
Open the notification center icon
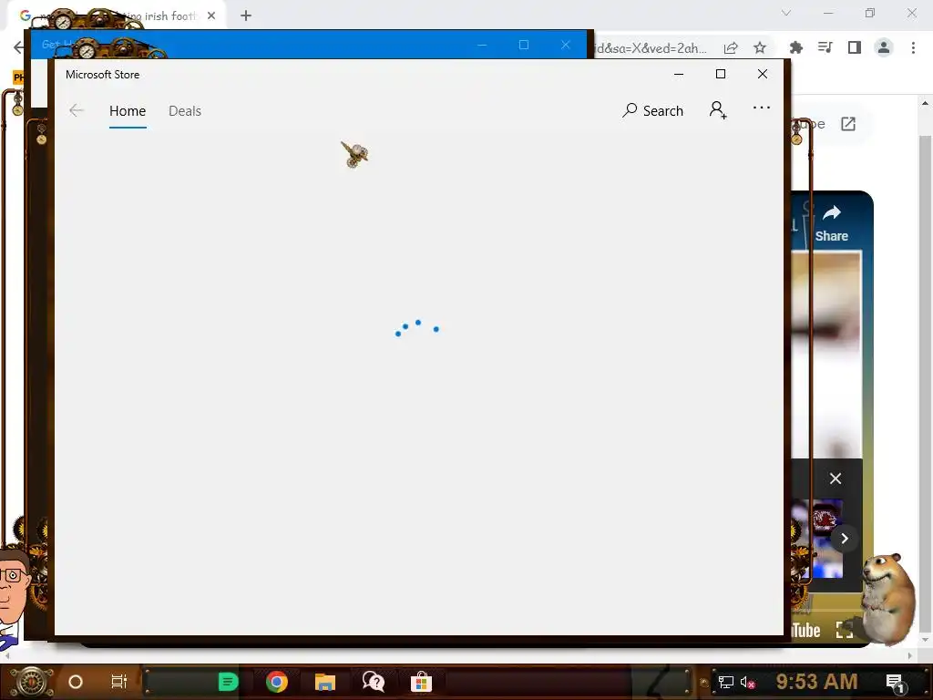point(896,683)
